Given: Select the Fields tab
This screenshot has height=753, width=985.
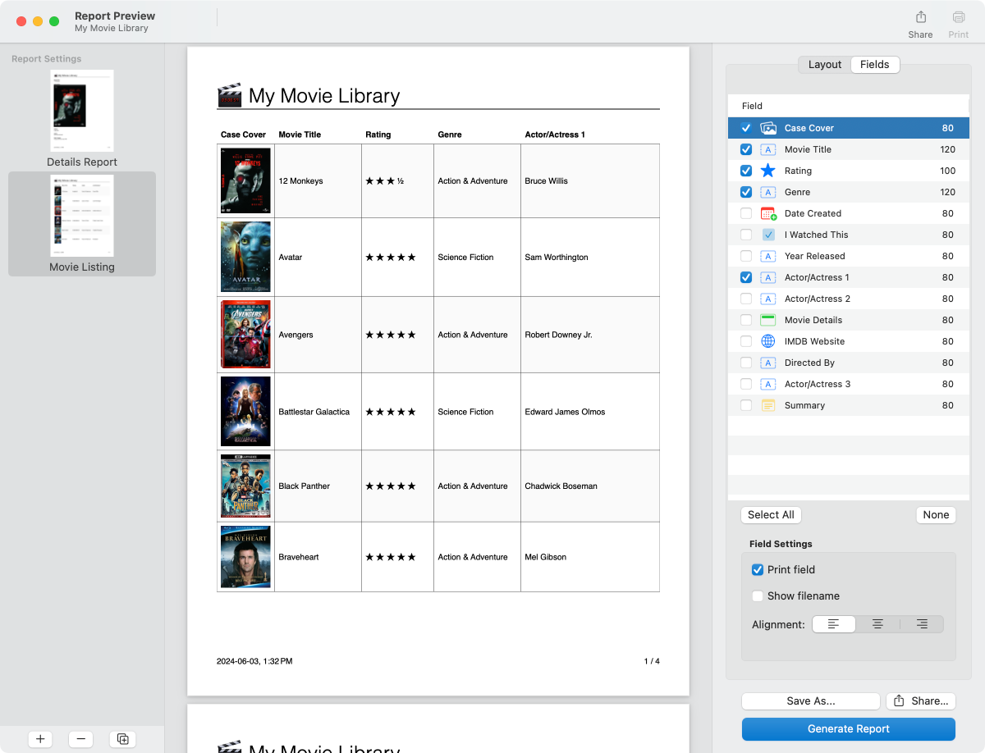Looking at the screenshot, I should pos(874,65).
